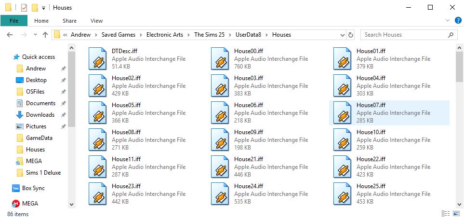Click down arrow of file list scrollbar
The height and width of the screenshot is (220, 464).
[459, 204]
